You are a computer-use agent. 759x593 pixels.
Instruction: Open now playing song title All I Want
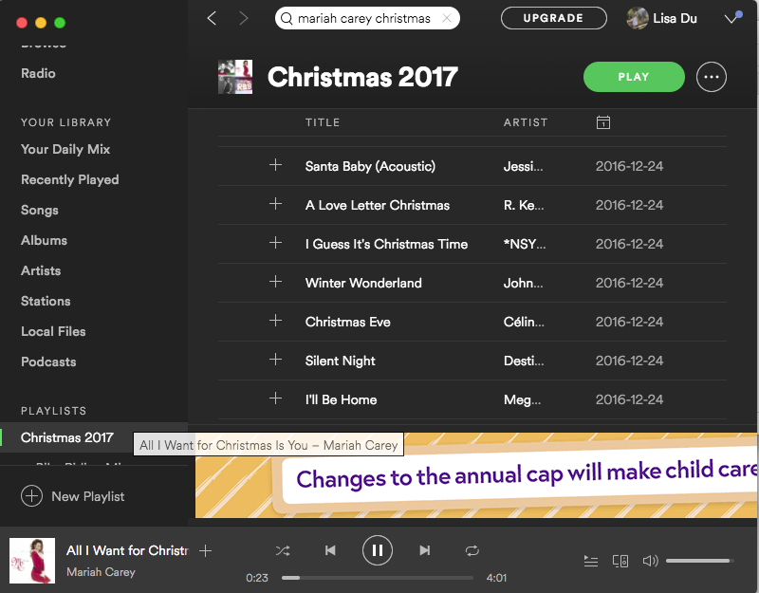pyautogui.click(x=127, y=550)
